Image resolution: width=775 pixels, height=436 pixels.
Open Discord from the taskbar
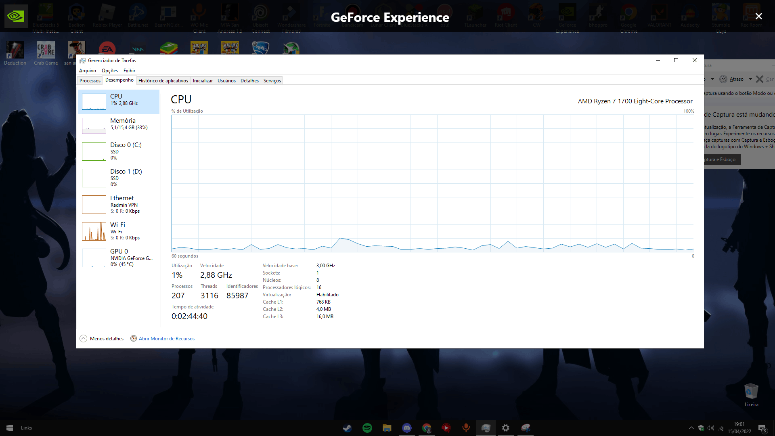point(406,428)
